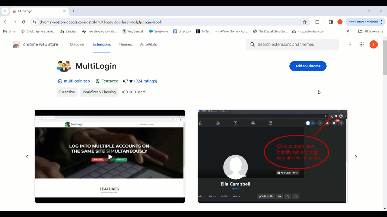Open the Salesforce bookmark
The width and height of the screenshot is (387, 217).
click(158, 31)
